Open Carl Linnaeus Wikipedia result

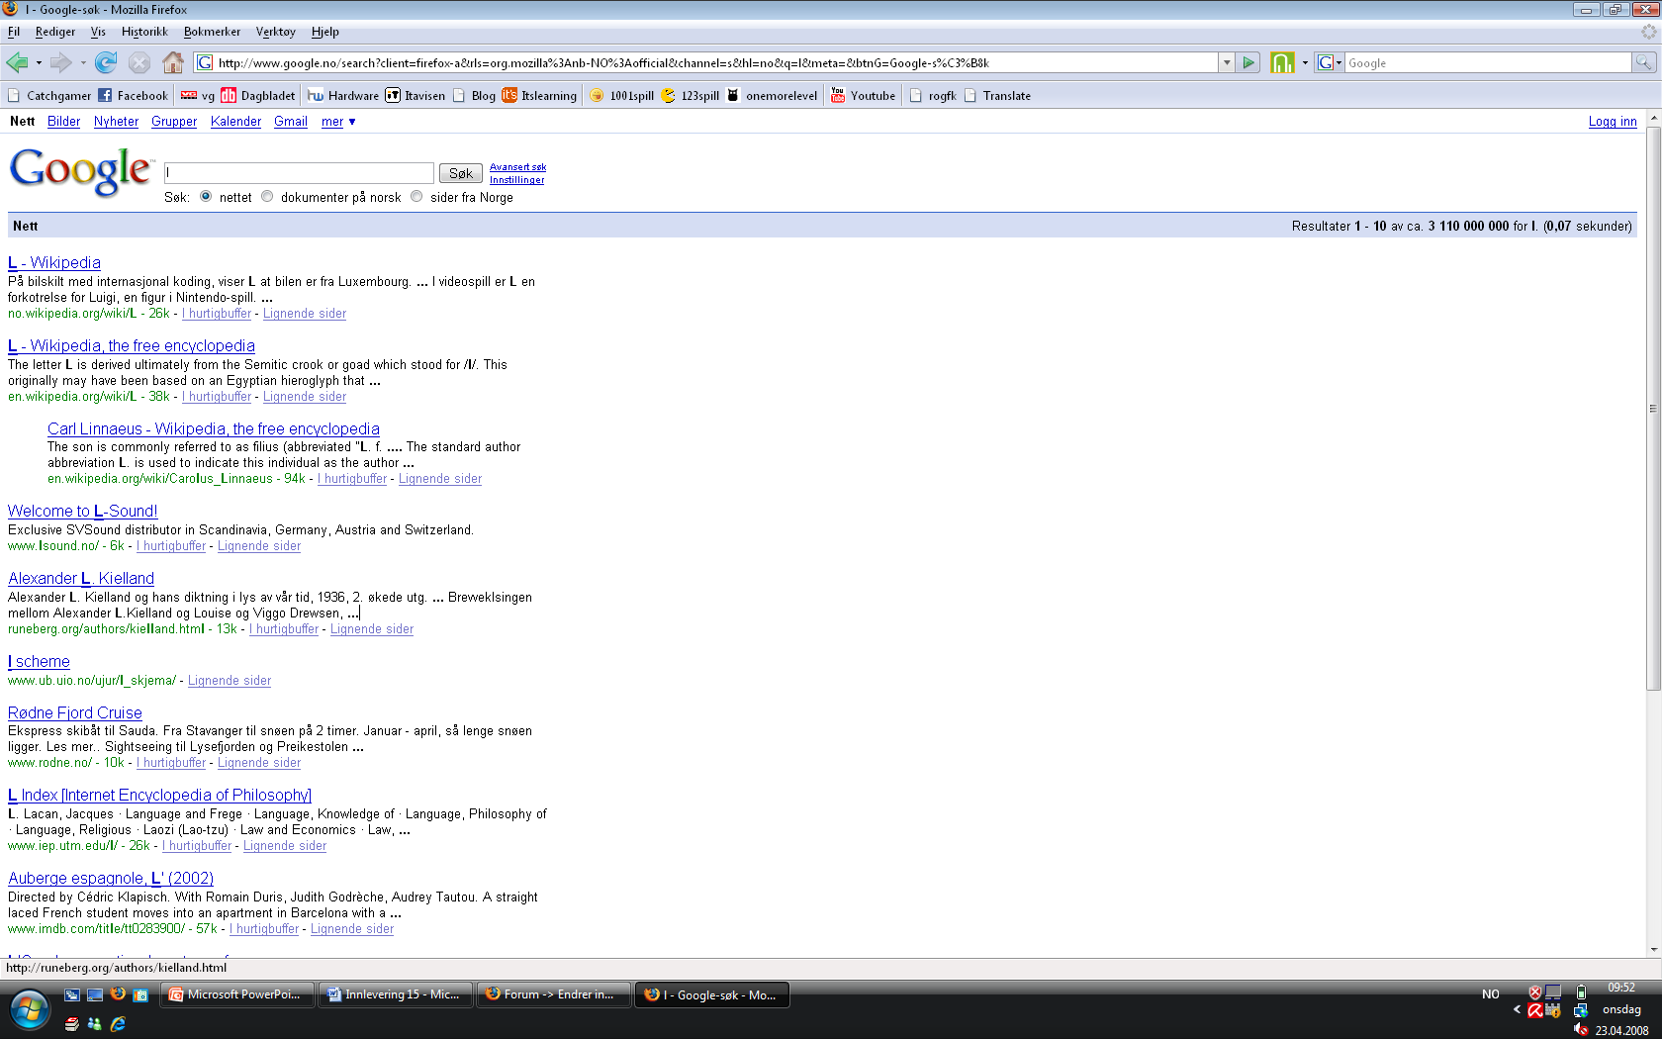[214, 428]
